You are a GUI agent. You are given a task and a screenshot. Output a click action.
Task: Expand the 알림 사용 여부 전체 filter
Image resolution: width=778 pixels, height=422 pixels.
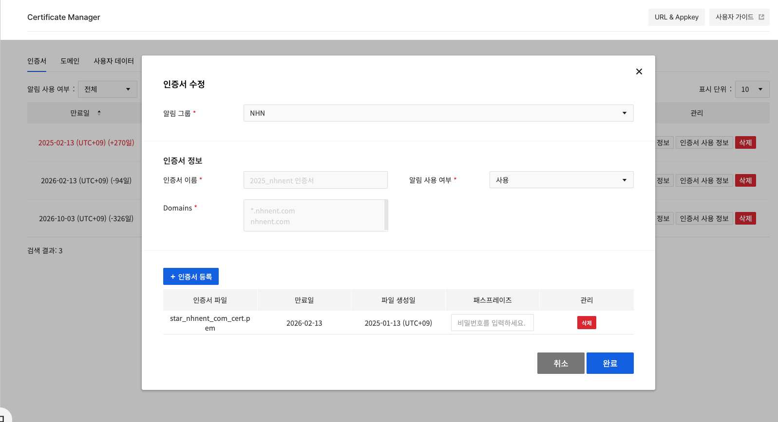(107, 89)
